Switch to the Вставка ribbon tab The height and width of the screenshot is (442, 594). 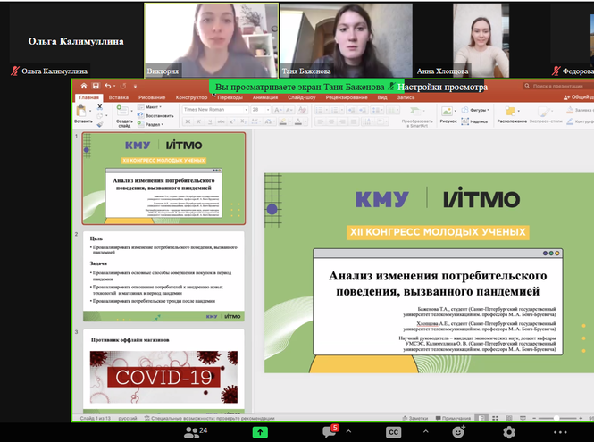point(118,97)
